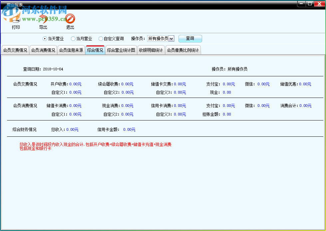Click the 消费合计 amount link

pos(305,106)
